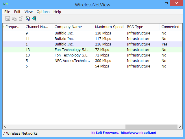This screenshot has height=139, width=185.
Task: Sort by Connected column header
Action: [170, 27]
